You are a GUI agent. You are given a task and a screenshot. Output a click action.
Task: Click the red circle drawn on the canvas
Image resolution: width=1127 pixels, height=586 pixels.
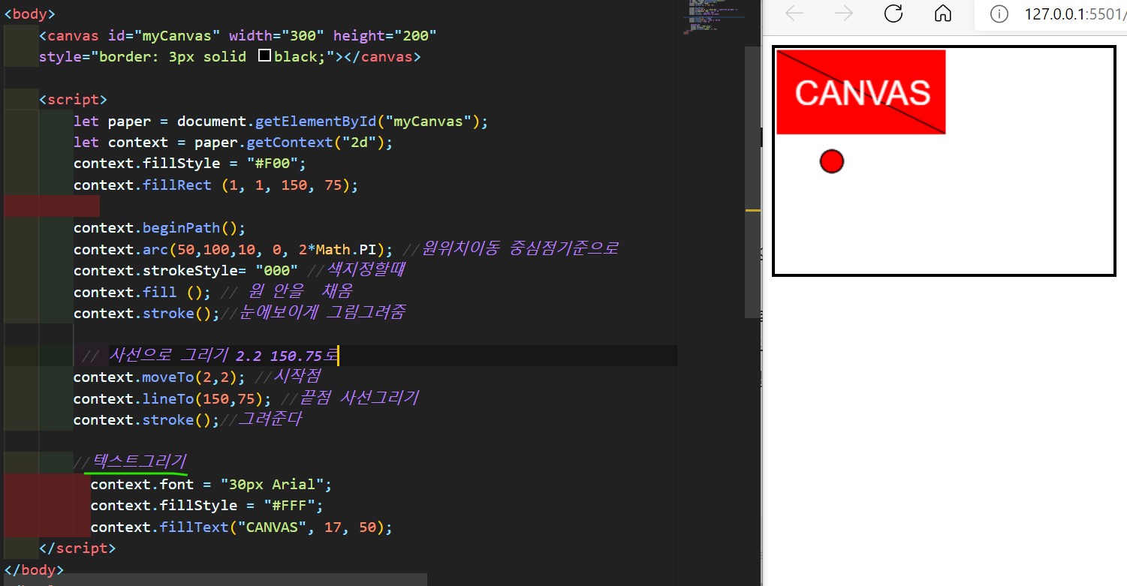(832, 161)
